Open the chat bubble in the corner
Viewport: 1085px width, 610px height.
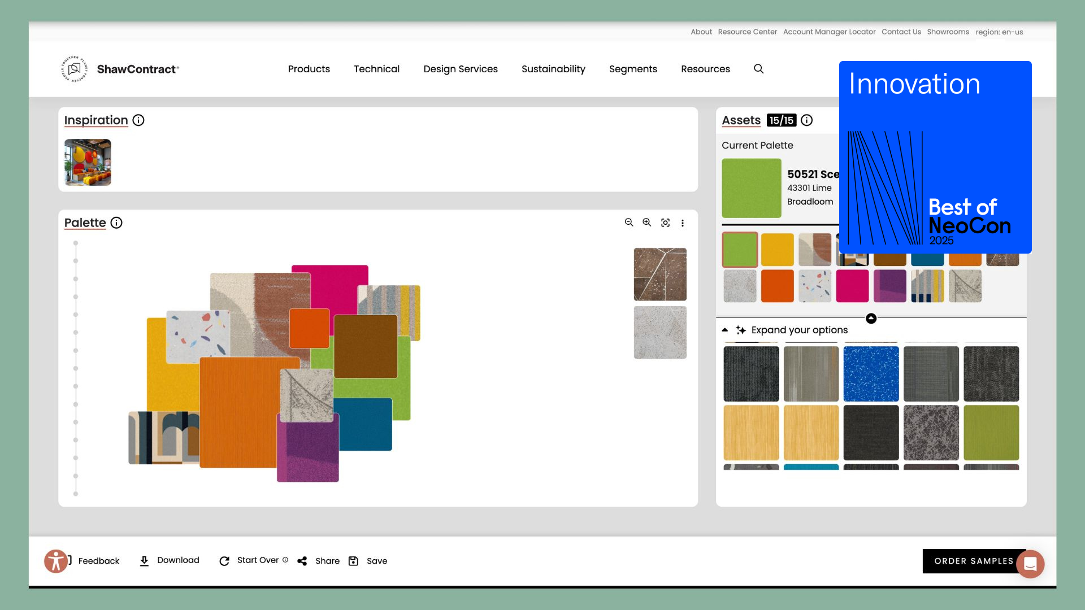coord(1030,563)
